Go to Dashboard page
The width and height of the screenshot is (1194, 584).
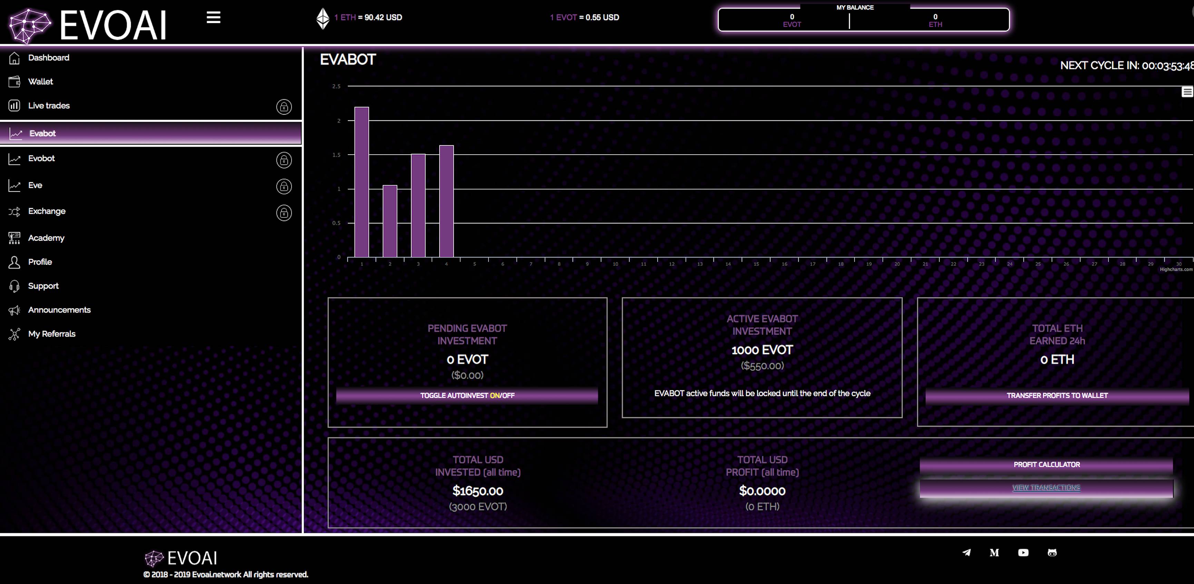(x=49, y=58)
